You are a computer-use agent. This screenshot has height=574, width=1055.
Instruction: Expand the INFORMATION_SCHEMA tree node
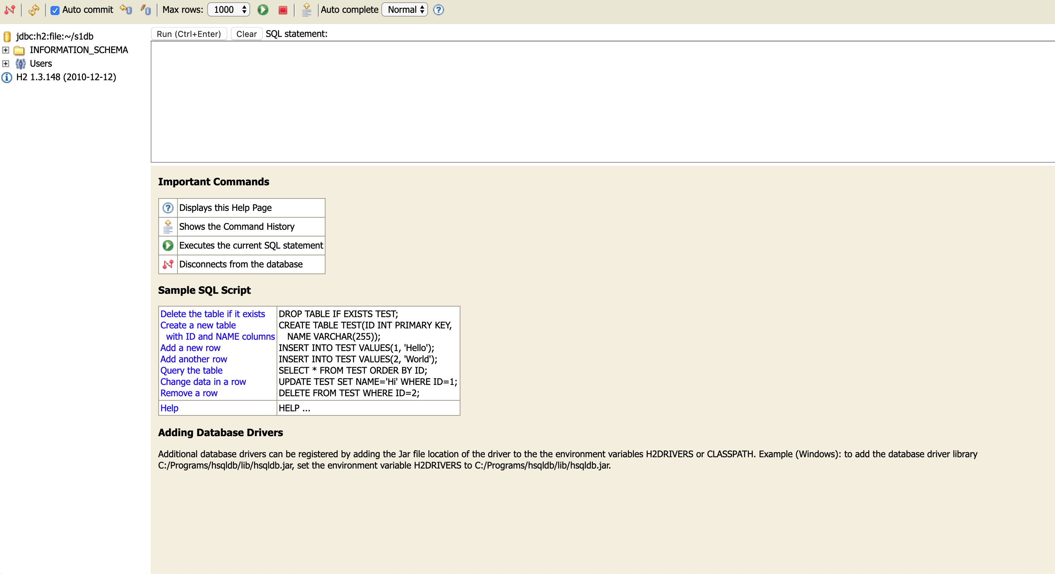(x=6, y=50)
